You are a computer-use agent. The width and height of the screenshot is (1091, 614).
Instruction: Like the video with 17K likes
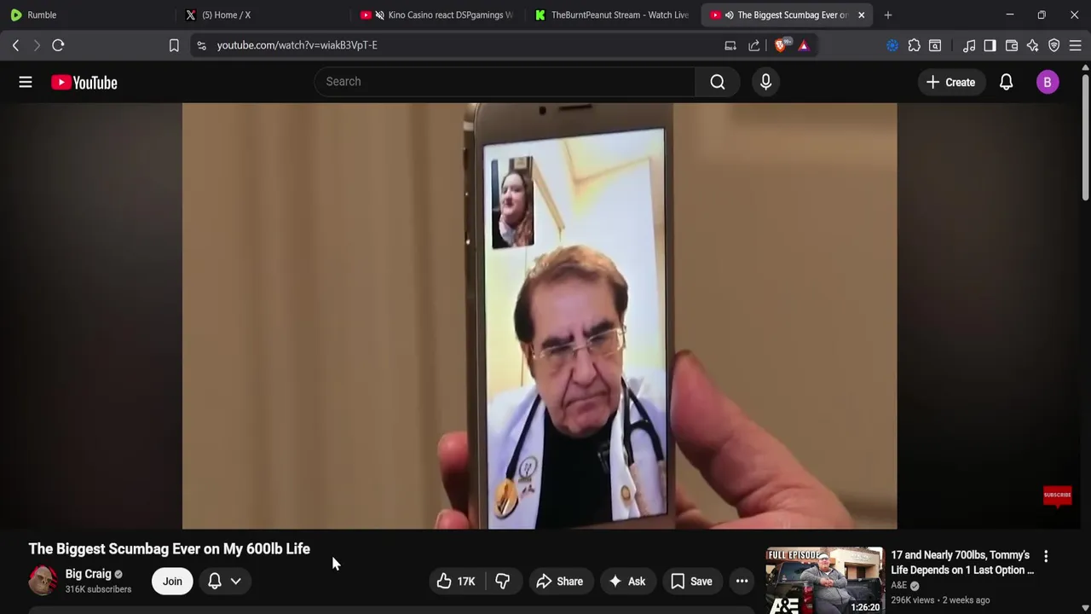[456, 582]
